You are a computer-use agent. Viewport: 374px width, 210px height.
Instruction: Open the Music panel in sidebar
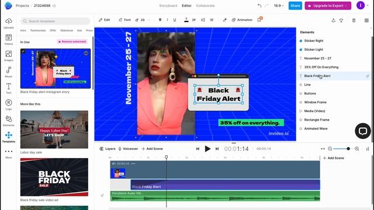pos(9,72)
